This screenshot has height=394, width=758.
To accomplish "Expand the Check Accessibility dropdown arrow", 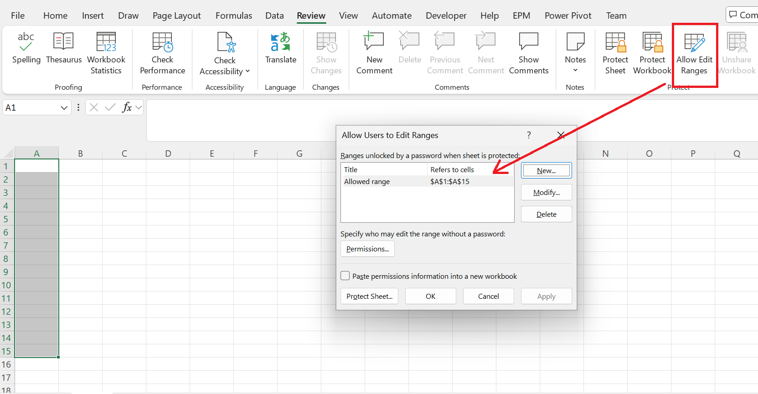I will point(248,71).
